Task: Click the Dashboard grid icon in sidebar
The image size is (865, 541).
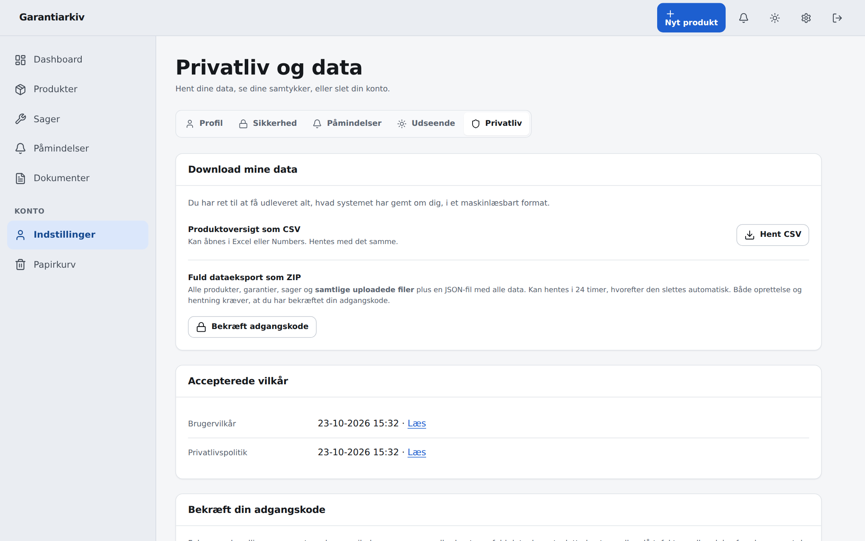Action: click(x=20, y=60)
